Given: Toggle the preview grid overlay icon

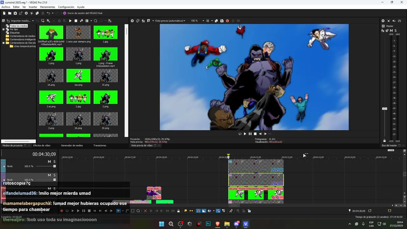Looking at the screenshot, I should pyautogui.click(x=208, y=21).
